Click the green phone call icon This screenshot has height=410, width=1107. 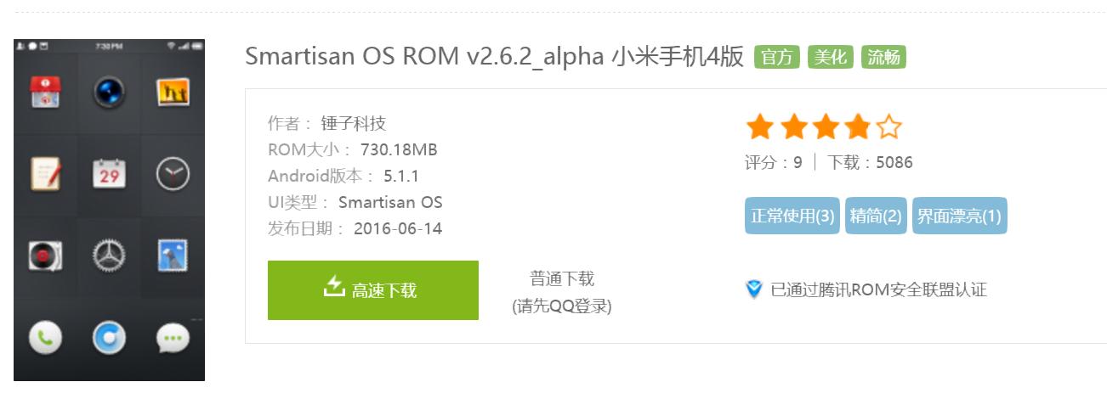click(46, 338)
